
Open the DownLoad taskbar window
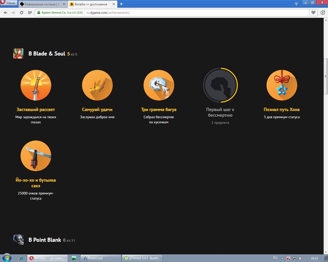click(x=100, y=258)
